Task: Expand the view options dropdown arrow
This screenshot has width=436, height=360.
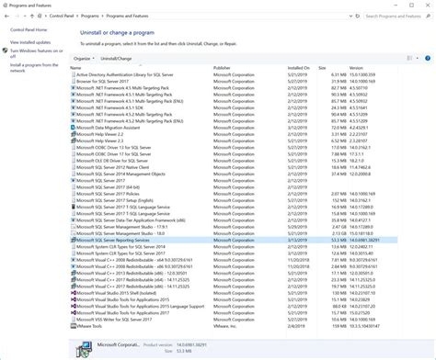Action: tap(418, 58)
